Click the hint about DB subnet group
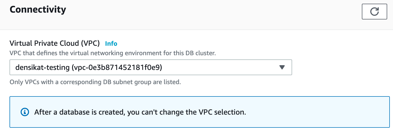The height and width of the screenshot is (133, 393). (95, 82)
